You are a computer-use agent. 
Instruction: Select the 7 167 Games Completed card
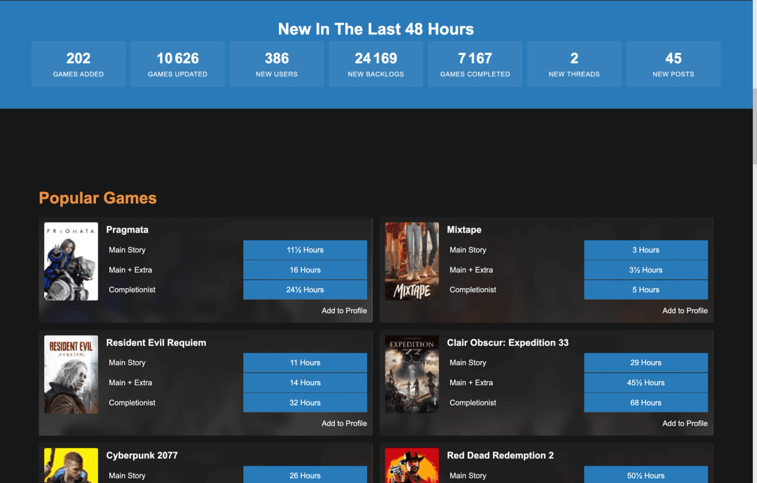point(475,64)
